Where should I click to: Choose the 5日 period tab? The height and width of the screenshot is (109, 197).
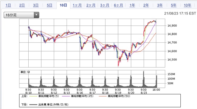pyautogui.click(x=49, y=5)
